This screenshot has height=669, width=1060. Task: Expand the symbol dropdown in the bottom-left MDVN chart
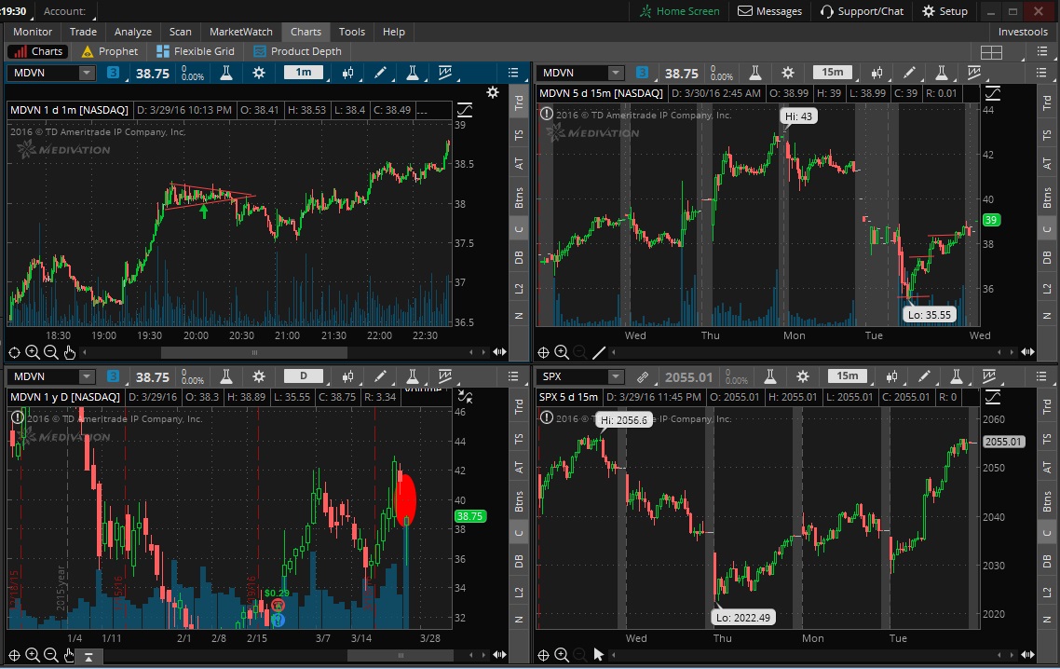[87, 376]
